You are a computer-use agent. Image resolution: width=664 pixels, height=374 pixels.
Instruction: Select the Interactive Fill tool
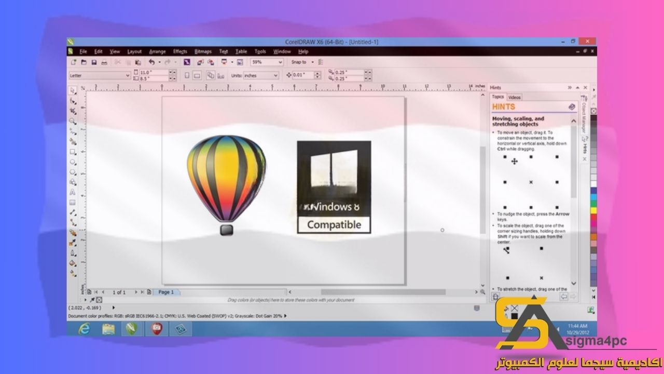tap(73, 272)
